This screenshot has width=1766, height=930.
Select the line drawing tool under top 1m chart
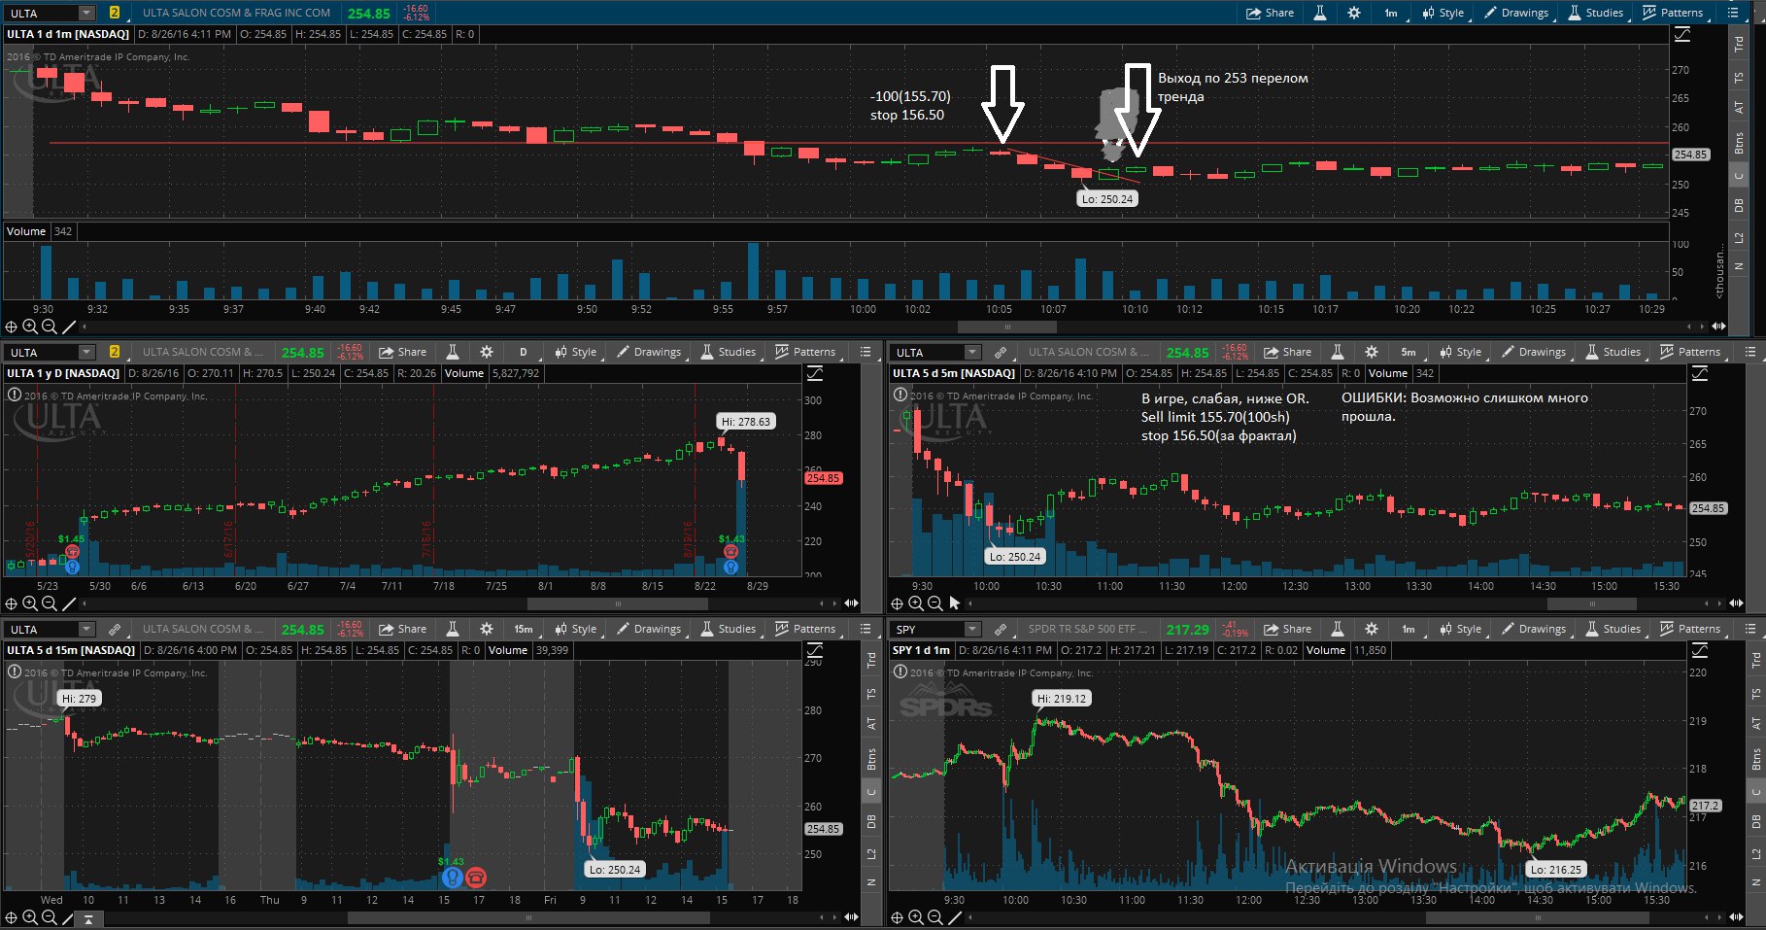pyautogui.click(x=69, y=327)
